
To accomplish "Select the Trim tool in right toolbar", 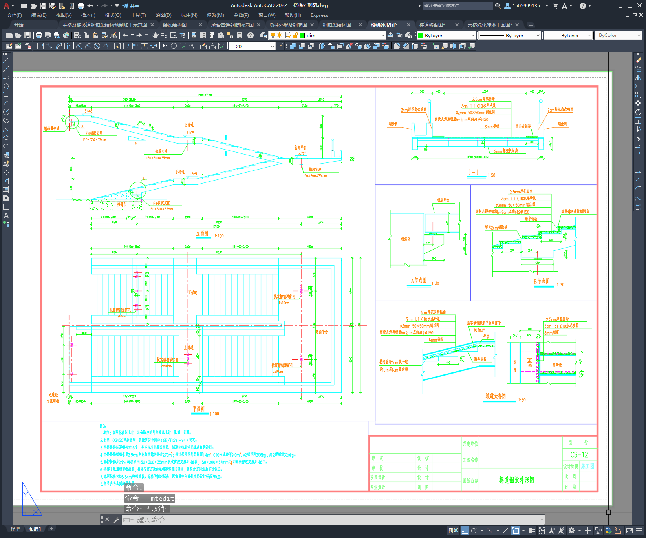I will 638,138.
